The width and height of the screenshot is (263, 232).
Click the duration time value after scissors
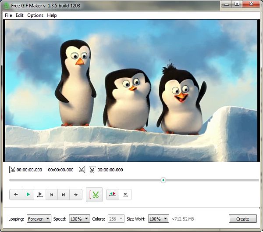pos(110,170)
